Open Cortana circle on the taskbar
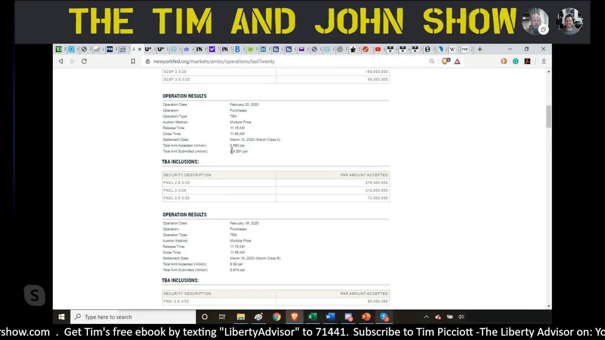 (x=205, y=317)
